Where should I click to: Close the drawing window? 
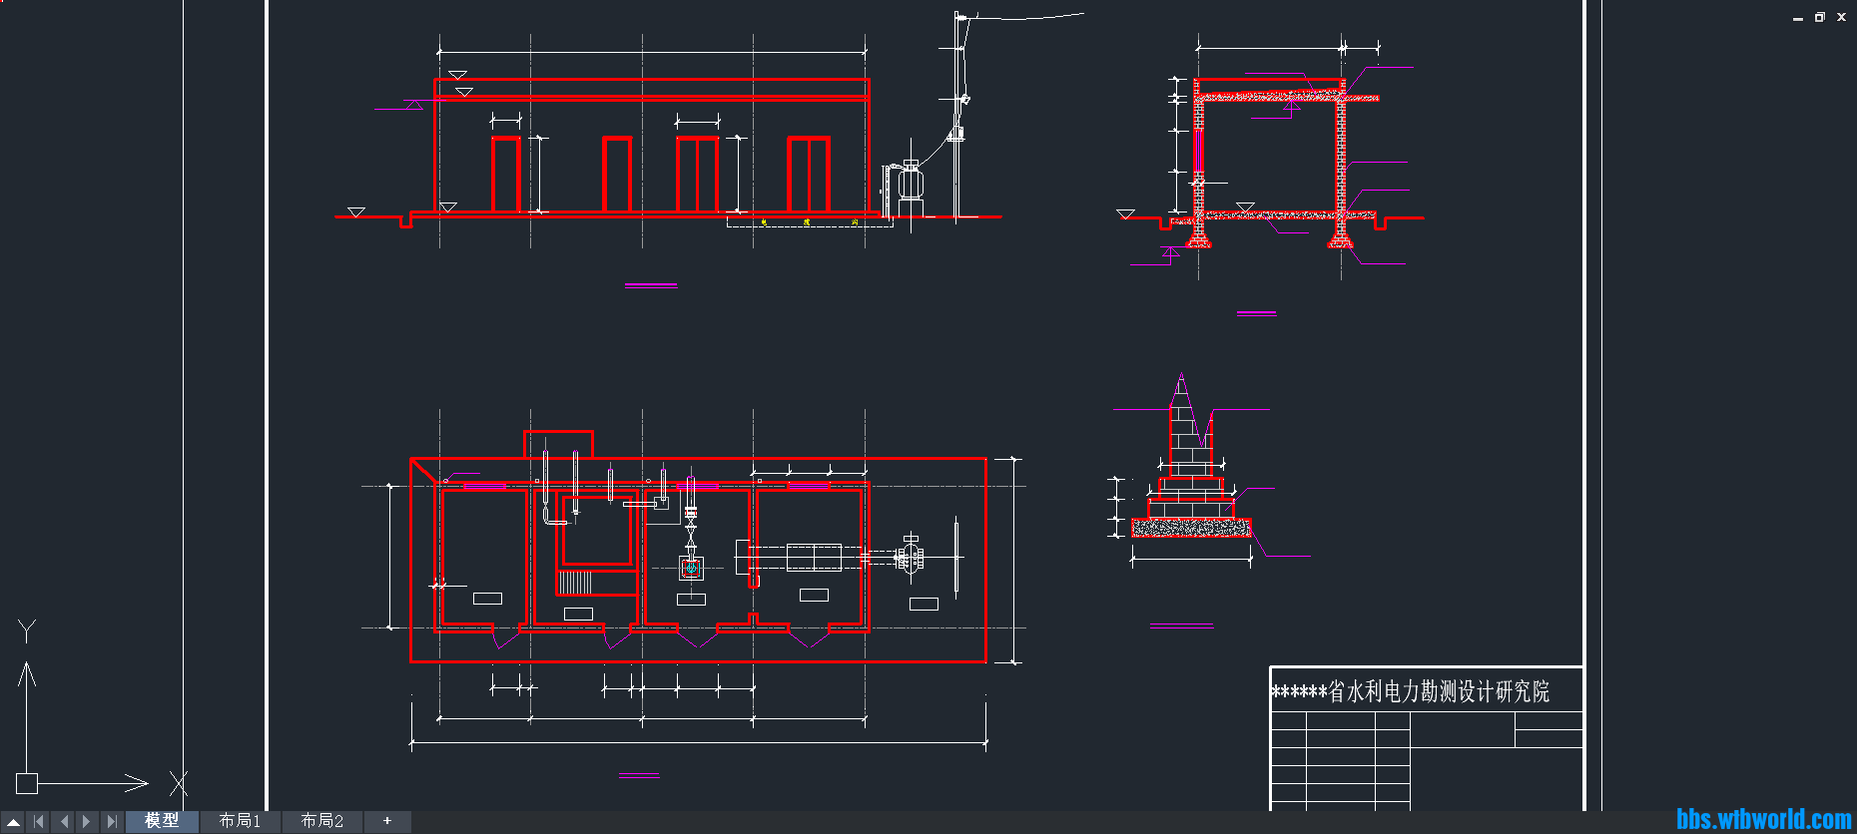[1841, 17]
